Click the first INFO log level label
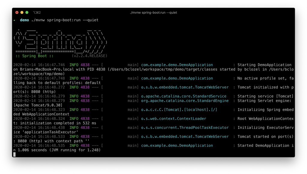This screenshot has height=174, width=307. pos(74,65)
